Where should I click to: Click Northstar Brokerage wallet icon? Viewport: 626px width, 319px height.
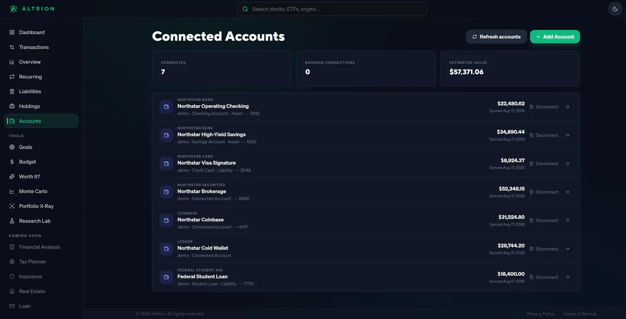[x=166, y=191]
